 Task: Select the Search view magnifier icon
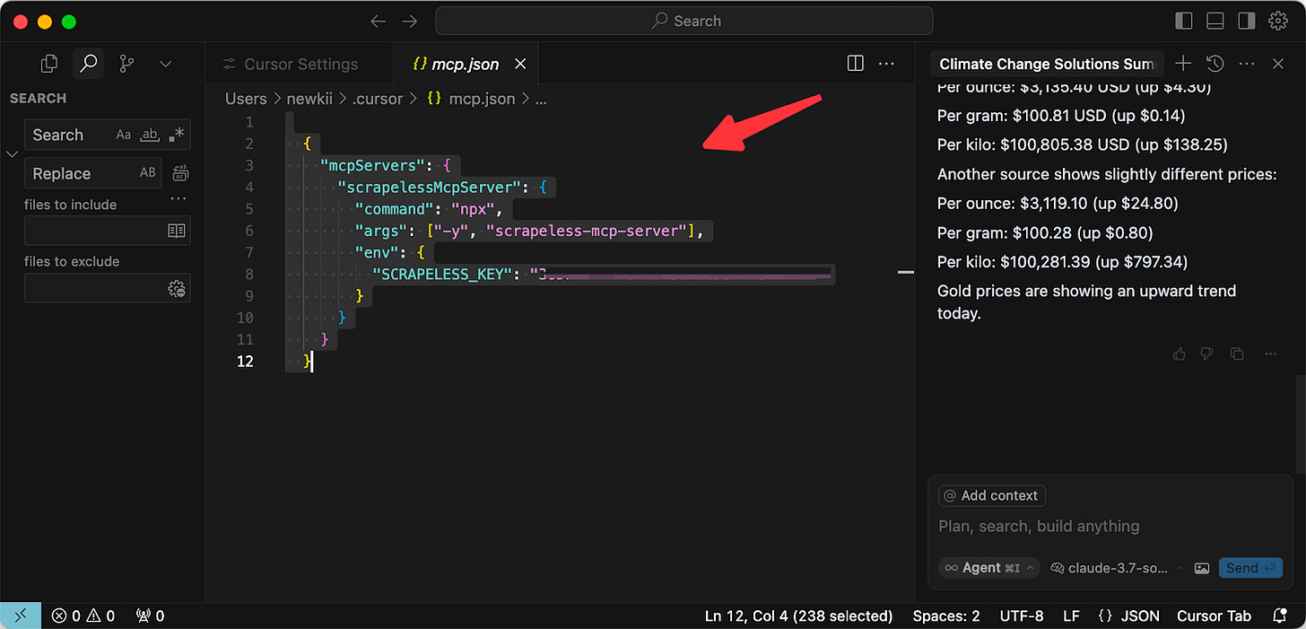pos(88,64)
